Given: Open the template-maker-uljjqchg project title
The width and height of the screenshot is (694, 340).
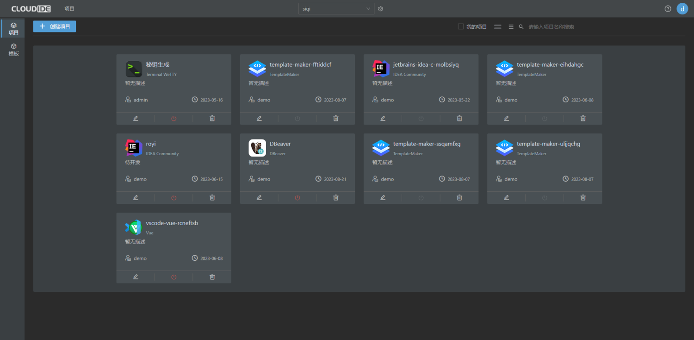Looking at the screenshot, I should (x=548, y=144).
